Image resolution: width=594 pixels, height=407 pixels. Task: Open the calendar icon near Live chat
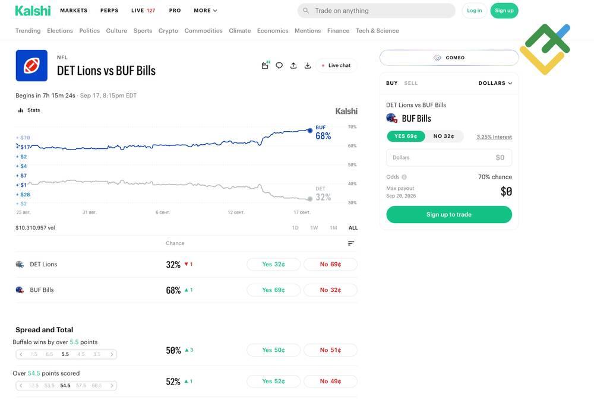pos(265,65)
